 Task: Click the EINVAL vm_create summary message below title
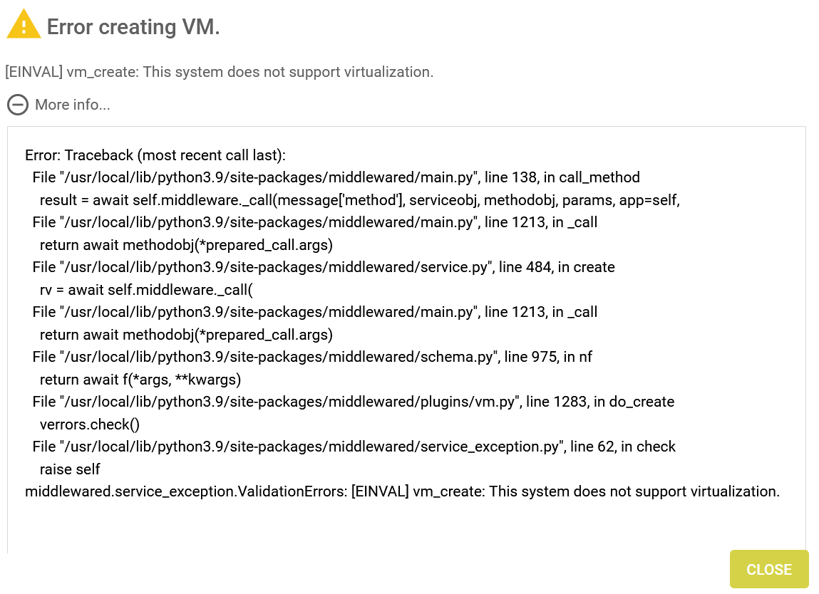pyautogui.click(x=219, y=72)
